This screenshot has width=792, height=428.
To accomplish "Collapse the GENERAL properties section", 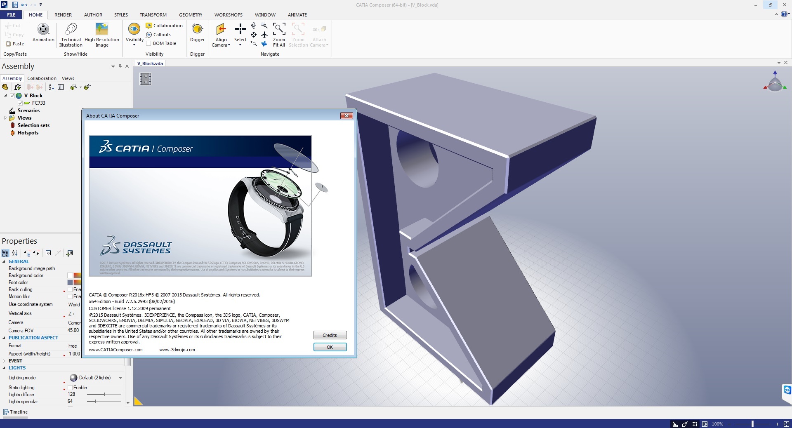I will [x=4, y=261].
